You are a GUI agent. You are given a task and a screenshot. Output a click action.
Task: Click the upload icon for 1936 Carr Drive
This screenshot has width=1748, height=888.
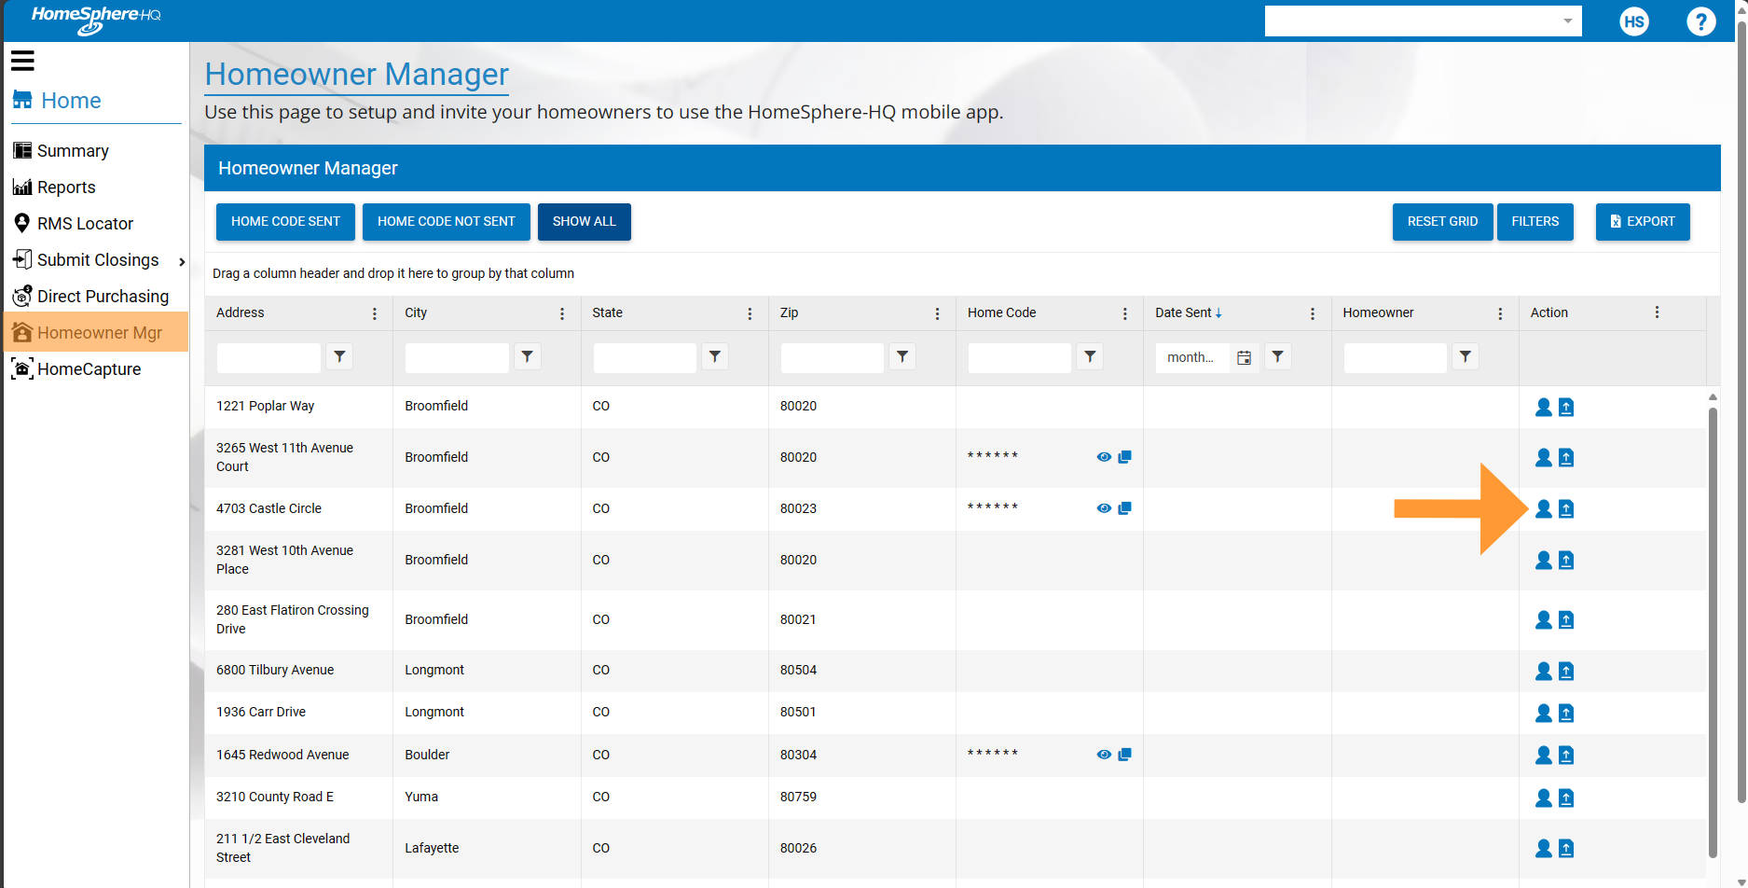pyautogui.click(x=1566, y=713)
